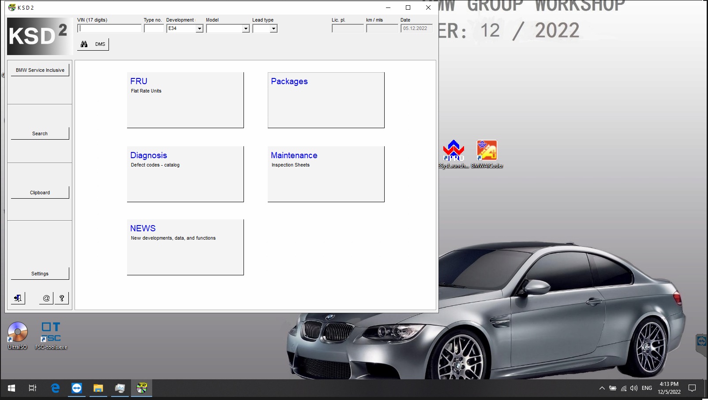Launch Microsoft Edge from the taskbar
The height and width of the screenshot is (400, 708).
[55, 388]
